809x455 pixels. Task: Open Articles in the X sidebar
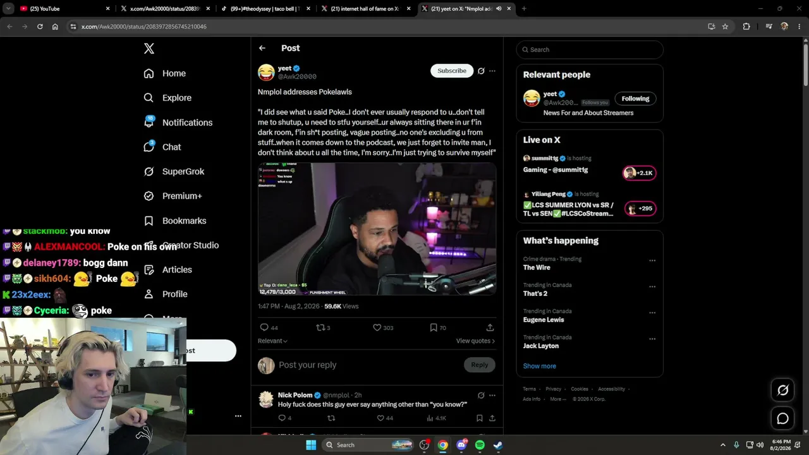click(x=168, y=270)
